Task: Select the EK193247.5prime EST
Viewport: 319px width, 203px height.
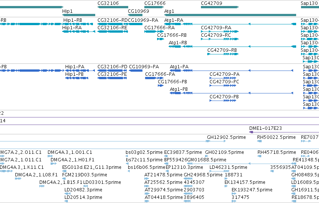Action: (x=234, y=194)
